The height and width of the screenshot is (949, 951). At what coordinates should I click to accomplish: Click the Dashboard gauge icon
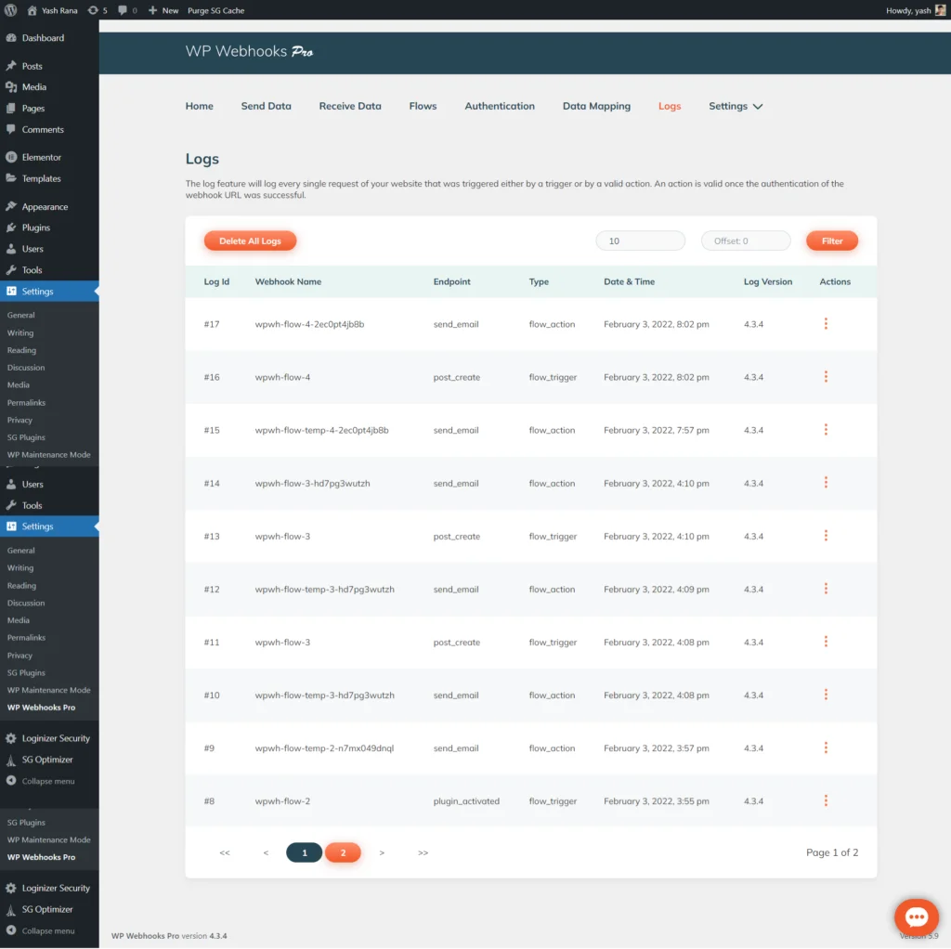click(11, 37)
